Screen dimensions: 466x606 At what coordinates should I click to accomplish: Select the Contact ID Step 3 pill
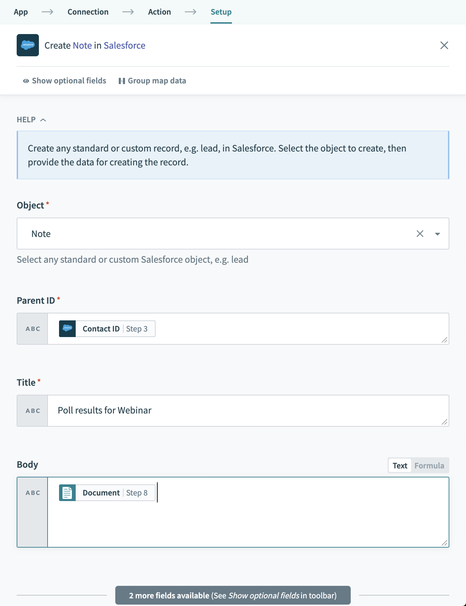tap(106, 328)
